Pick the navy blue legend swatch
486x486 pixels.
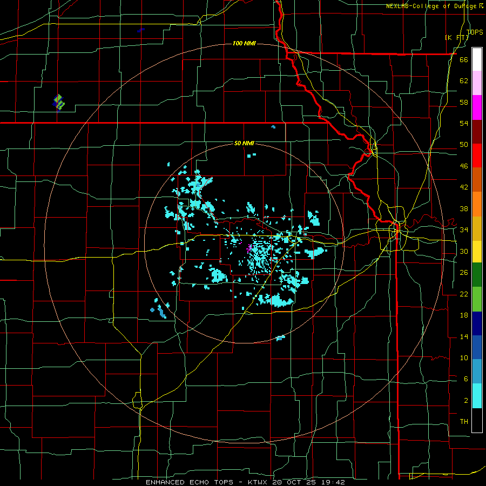(477, 323)
